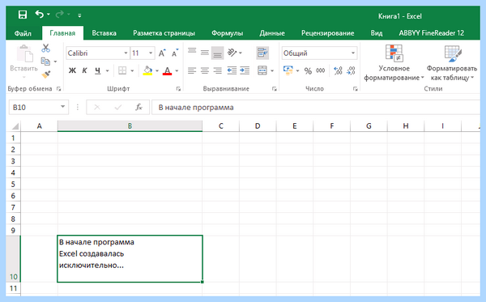The image size is (486, 302).
Task: Increase decimal places
Action: coord(338,70)
